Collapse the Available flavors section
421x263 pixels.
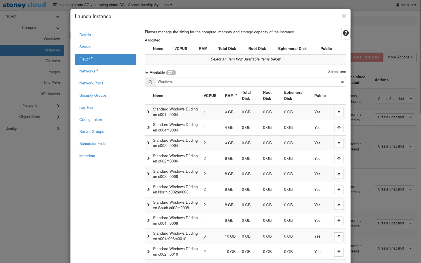[147, 72]
